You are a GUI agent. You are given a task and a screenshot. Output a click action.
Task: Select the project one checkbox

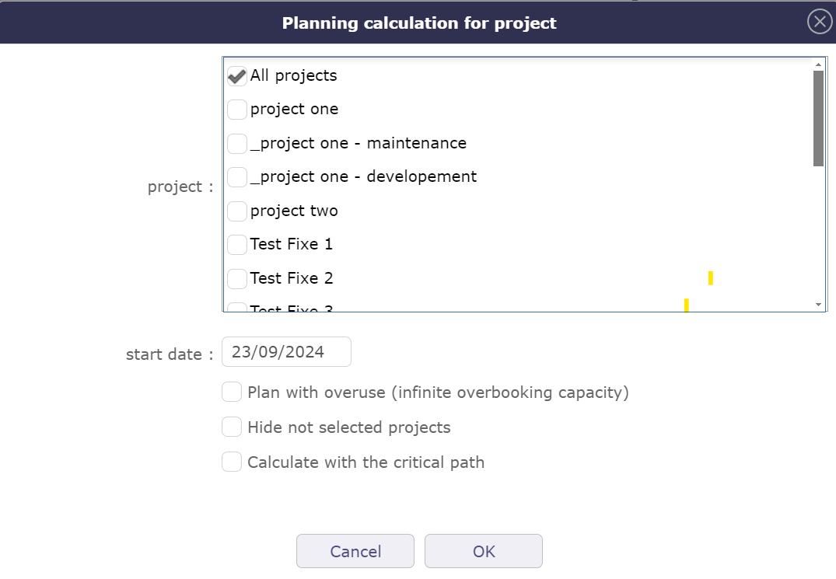point(236,110)
